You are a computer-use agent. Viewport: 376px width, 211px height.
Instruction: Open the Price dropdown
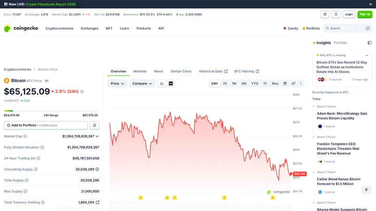117,83
